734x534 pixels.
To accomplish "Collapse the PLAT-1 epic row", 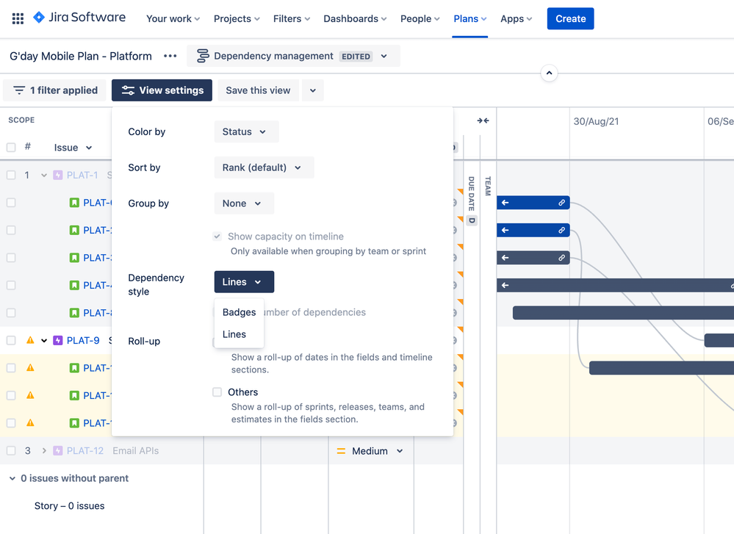I will coord(44,175).
